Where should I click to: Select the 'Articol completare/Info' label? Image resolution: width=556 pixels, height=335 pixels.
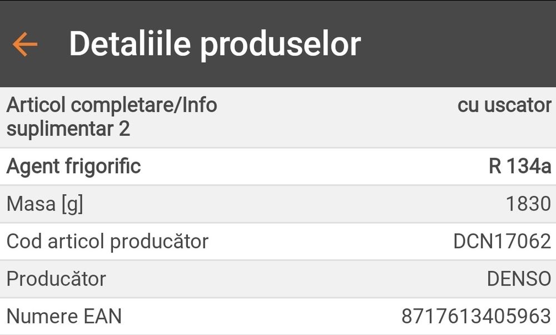pyautogui.click(x=112, y=105)
